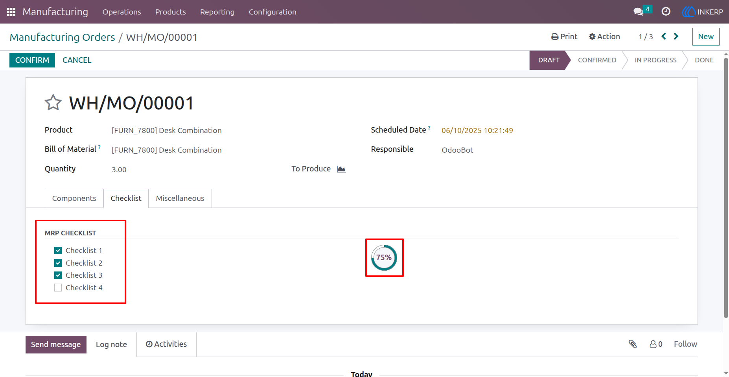
Task: Switch to the Miscellaneous tab
Action: coord(180,198)
